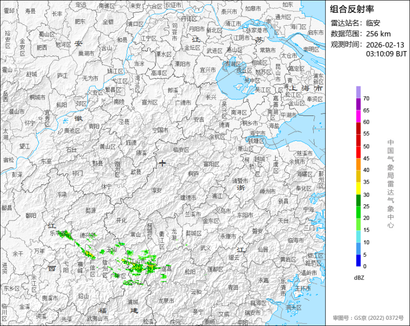
Task: Click the 桐城市 map label
Action: point(37,97)
